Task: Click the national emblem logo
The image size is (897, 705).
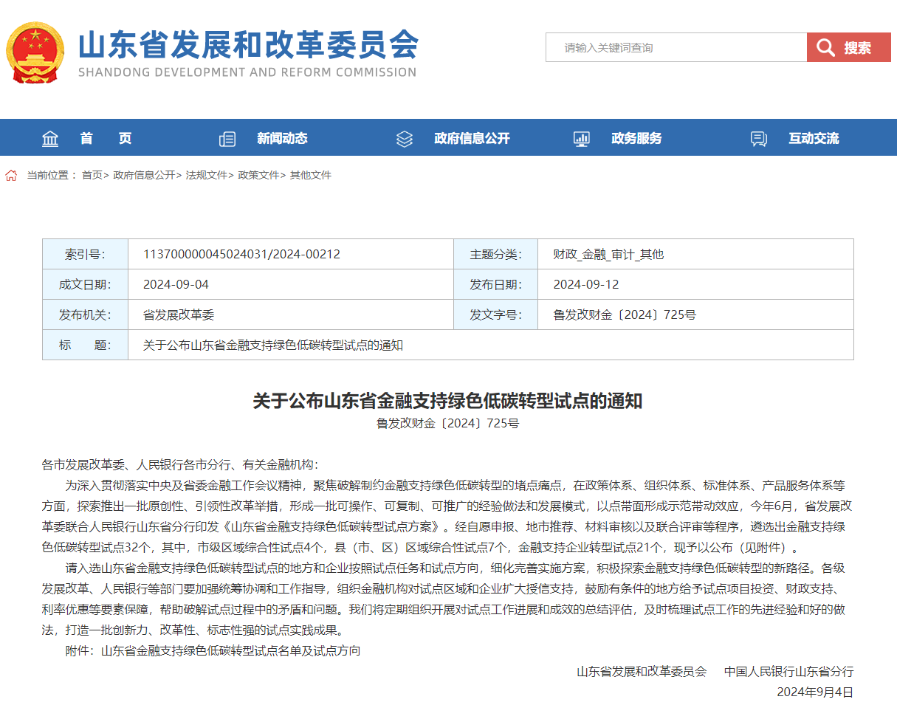Action: pos(35,52)
